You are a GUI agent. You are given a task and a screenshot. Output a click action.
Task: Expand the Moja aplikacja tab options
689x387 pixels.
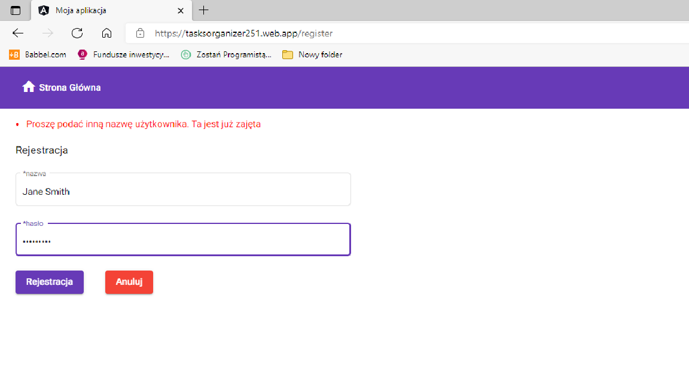(x=181, y=10)
